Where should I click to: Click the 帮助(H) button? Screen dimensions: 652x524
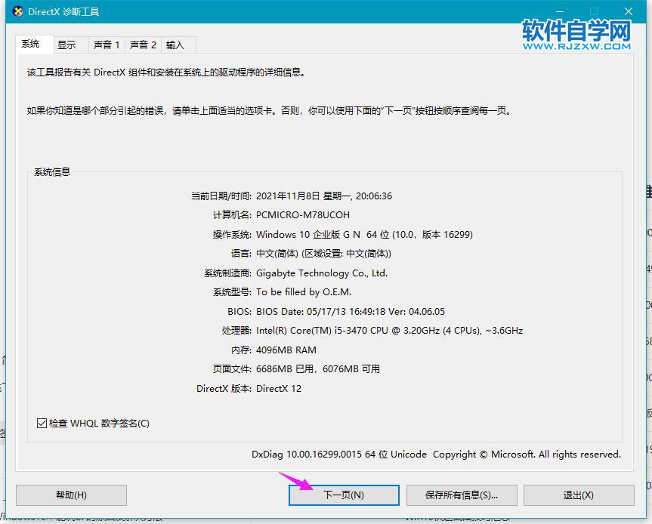tap(71, 495)
